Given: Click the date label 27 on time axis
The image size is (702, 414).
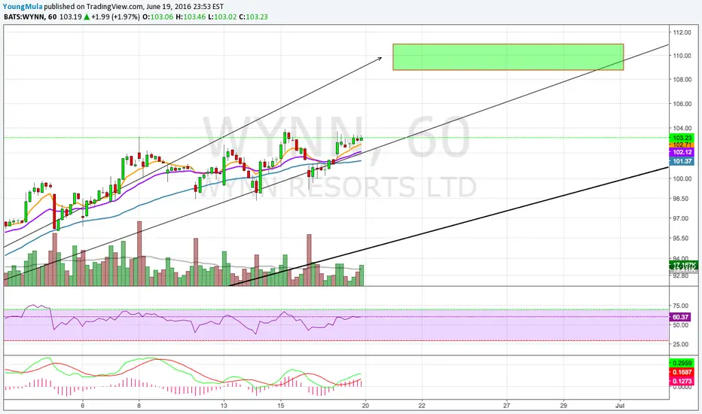Looking at the screenshot, I should click(506, 406).
